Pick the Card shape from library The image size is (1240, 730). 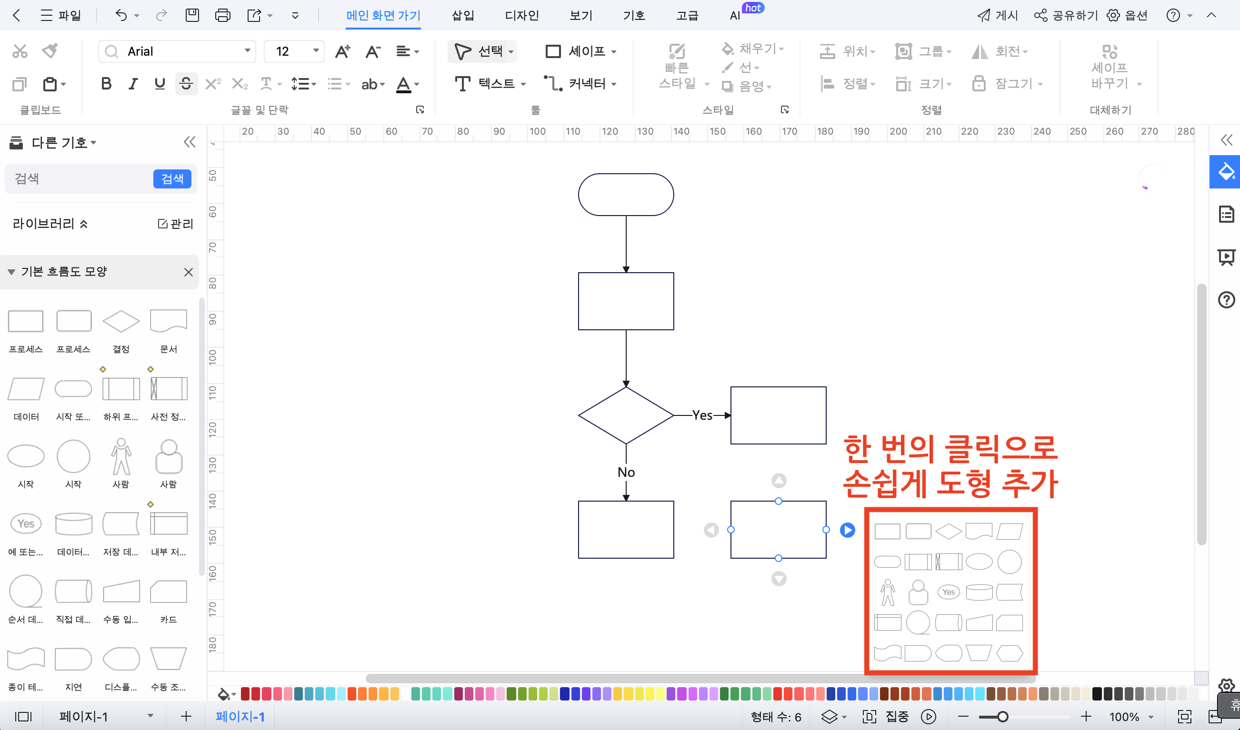[x=169, y=591]
